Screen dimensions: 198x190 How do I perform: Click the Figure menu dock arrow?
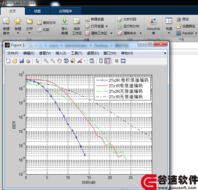click(165, 53)
